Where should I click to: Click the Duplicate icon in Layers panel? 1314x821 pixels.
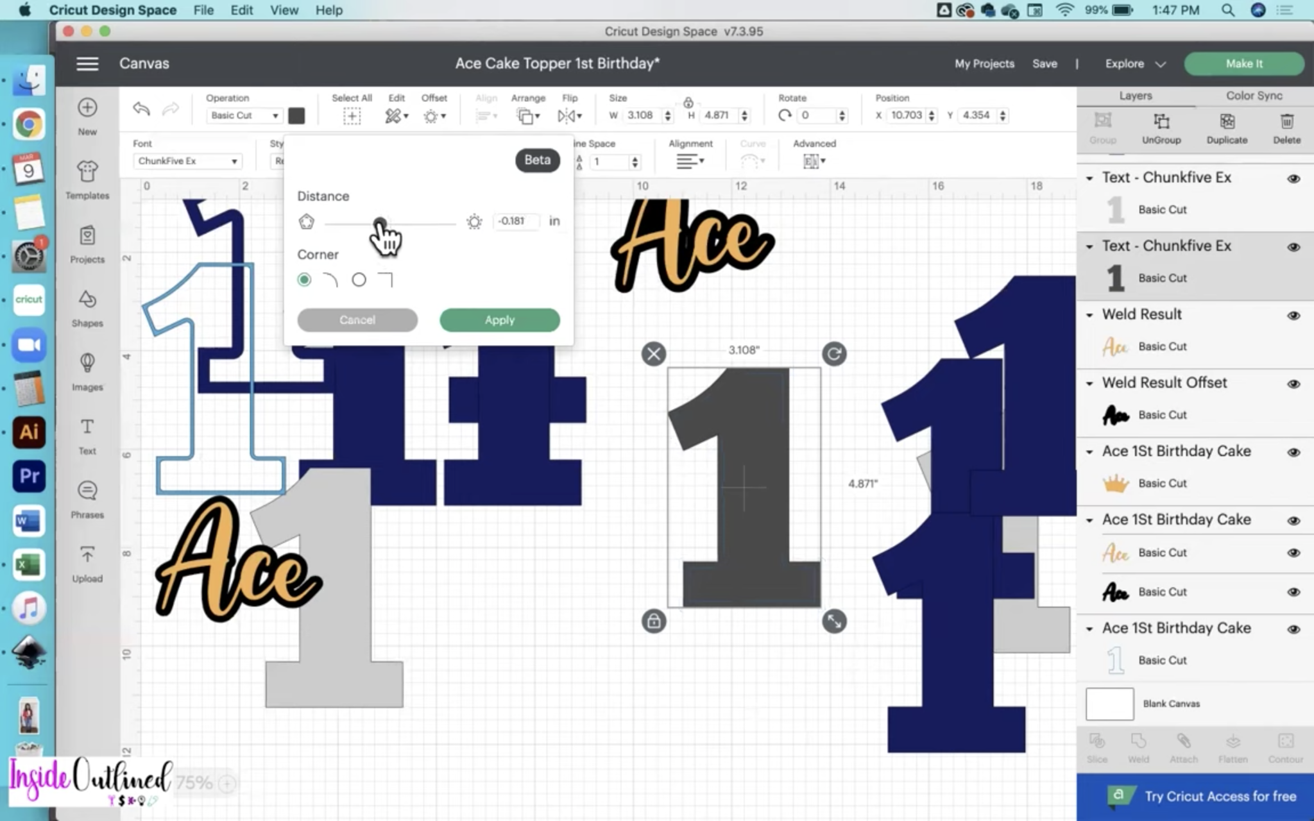click(x=1226, y=128)
